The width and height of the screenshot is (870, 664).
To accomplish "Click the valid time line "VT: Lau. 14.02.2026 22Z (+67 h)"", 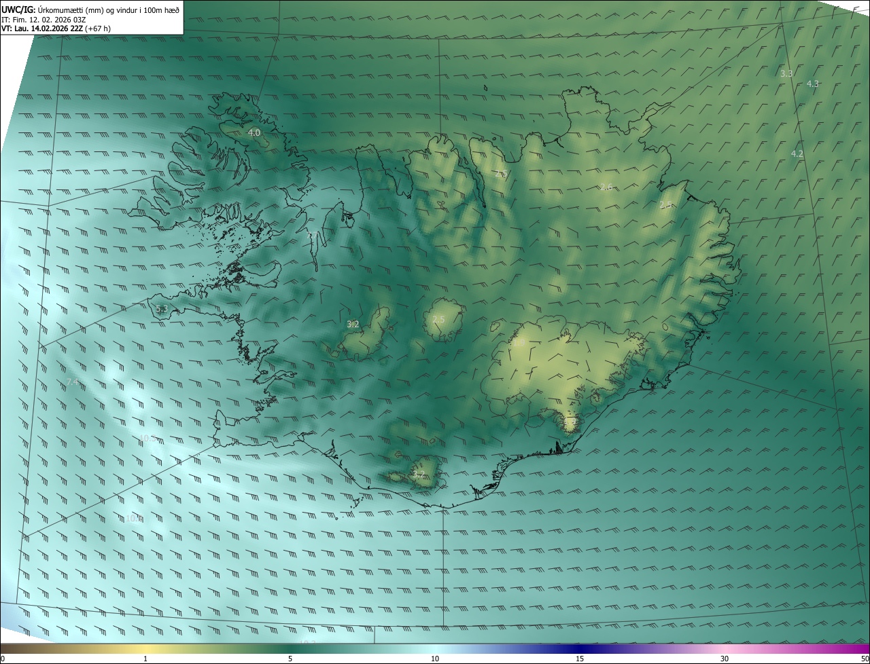I will coord(56,29).
